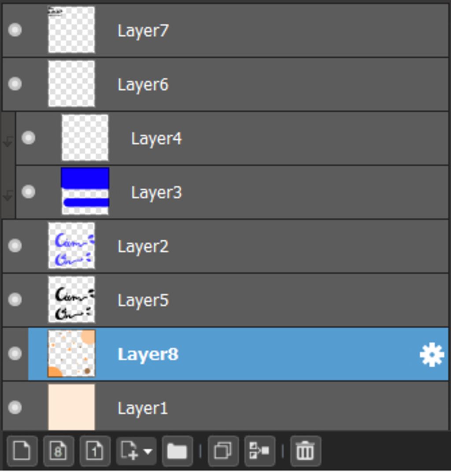Viewport: 451px width, 472px height.
Task: Select Layer4 by its name
Action: [x=156, y=139]
